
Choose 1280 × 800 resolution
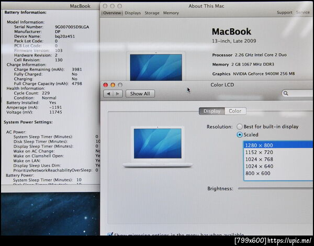click(278, 145)
